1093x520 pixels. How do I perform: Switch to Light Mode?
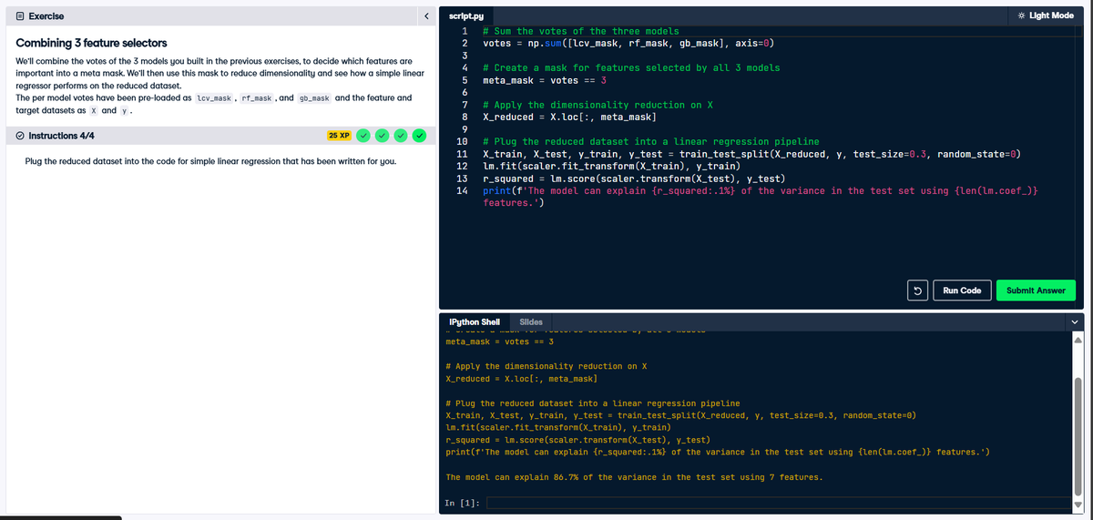(1045, 15)
